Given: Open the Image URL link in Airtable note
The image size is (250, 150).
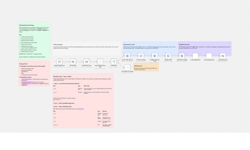Looking at the screenshot, I should [80, 109].
